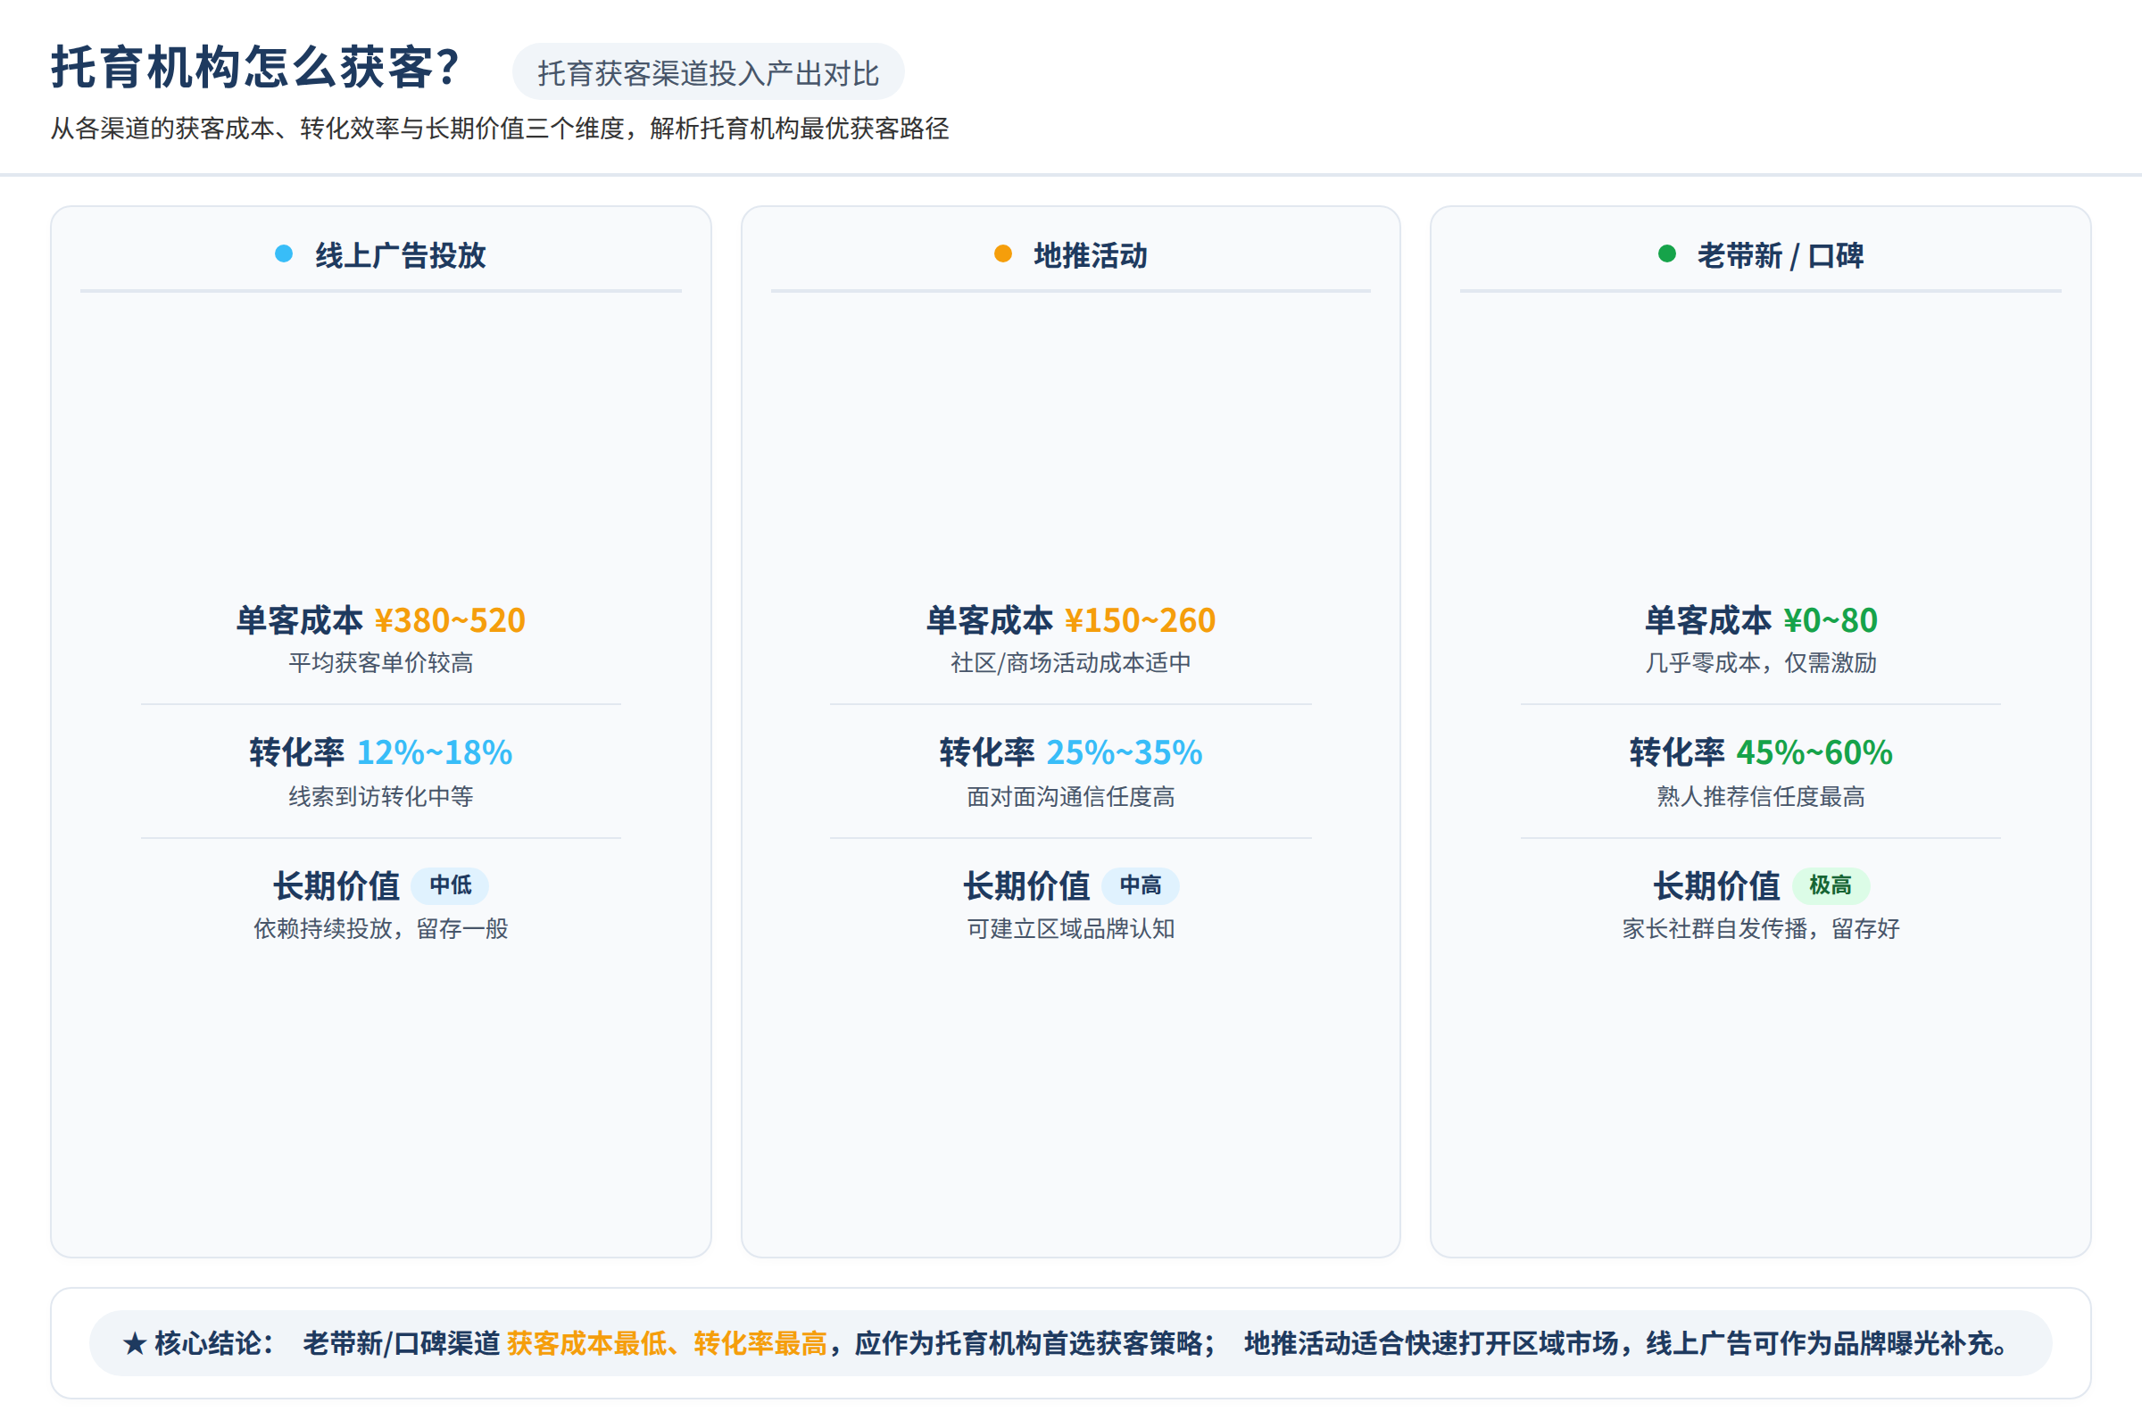
Task: Click the 中低 long-term value badge
Action: pyautogui.click(x=450, y=885)
